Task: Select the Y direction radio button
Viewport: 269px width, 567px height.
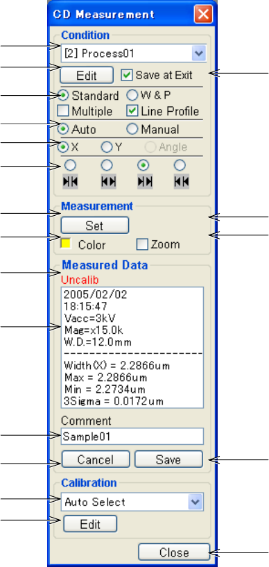Action: [x=107, y=147]
